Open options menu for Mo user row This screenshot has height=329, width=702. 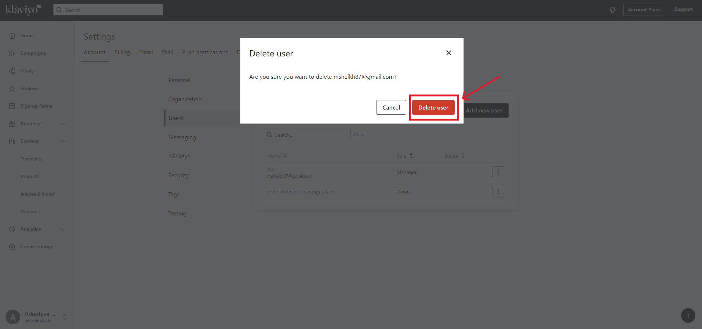pos(498,172)
